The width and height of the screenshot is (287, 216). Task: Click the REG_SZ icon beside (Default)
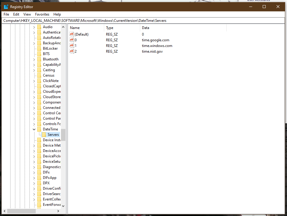pos(71,34)
